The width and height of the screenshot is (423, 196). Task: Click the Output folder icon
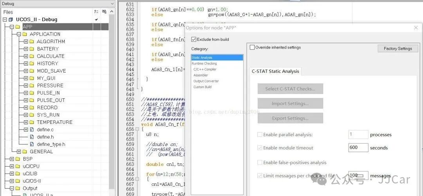click(18, 188)
